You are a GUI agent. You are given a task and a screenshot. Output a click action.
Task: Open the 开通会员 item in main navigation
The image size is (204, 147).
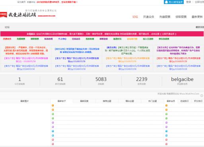[x=148, y=17]
